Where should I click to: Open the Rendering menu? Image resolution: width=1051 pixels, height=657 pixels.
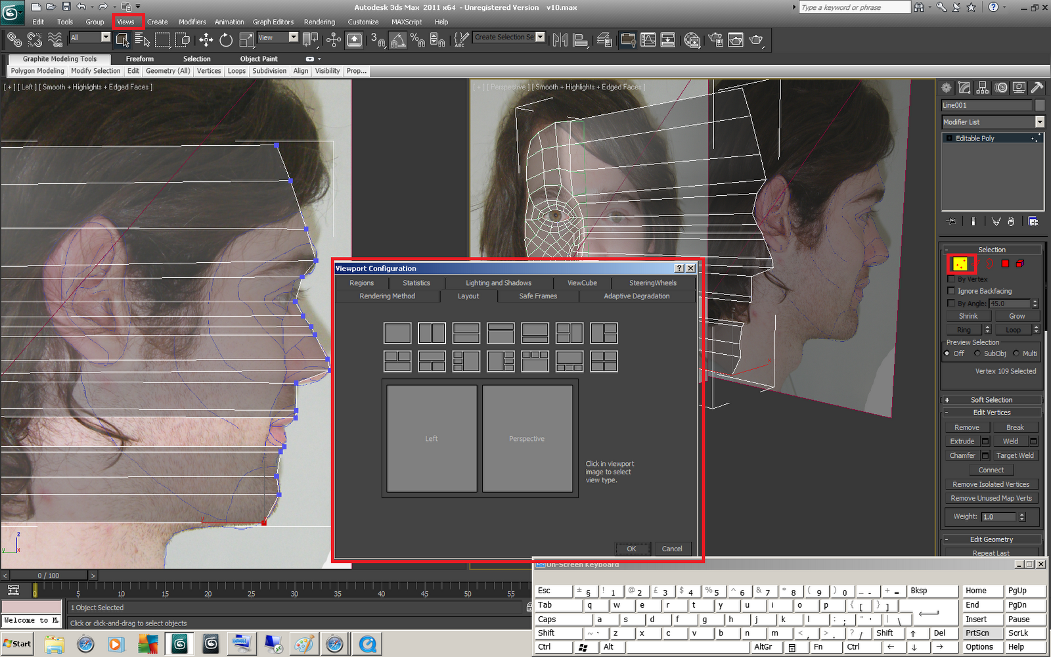[x=319, y=22]
